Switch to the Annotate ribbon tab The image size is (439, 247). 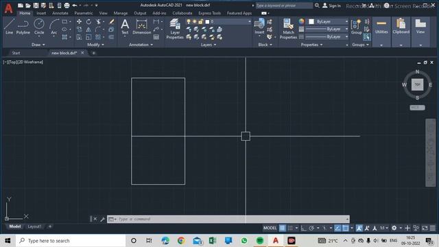pyautogui.click(x=60, y=13)
